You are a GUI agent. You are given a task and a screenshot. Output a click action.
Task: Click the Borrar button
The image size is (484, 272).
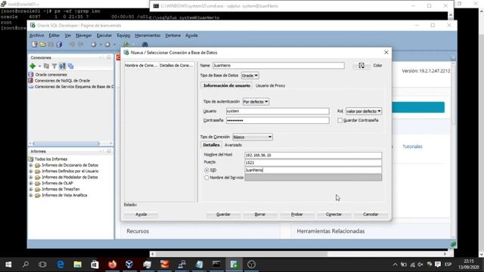260,215
